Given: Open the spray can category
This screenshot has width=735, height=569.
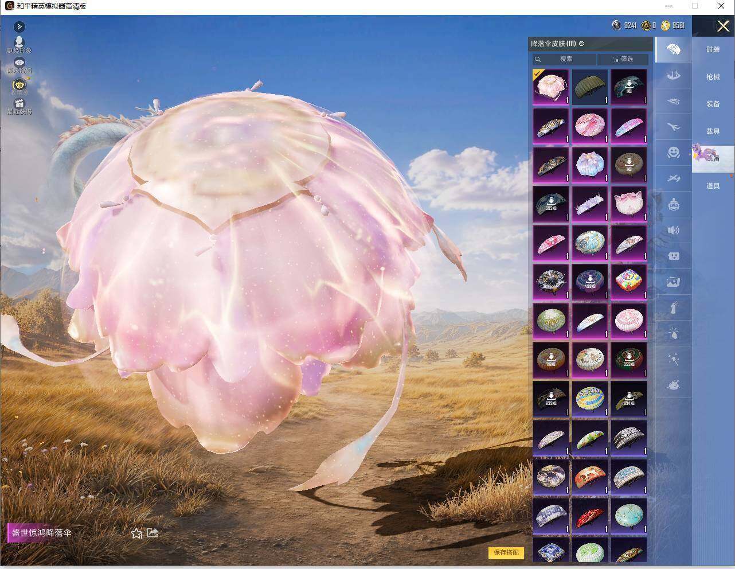Looking at the screenshot, I should coord(674,308).
